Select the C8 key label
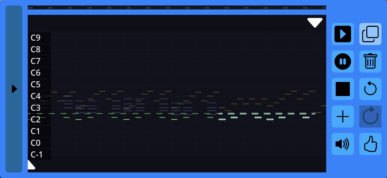 pyautogui.click(x=36, y=49)
